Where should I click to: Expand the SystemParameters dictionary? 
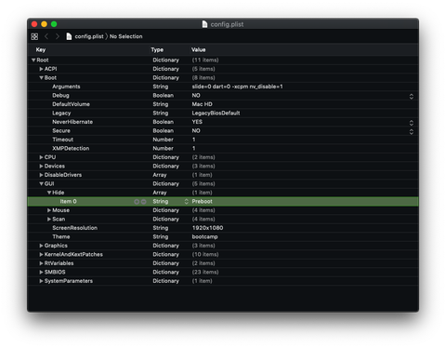coord(41,281)
